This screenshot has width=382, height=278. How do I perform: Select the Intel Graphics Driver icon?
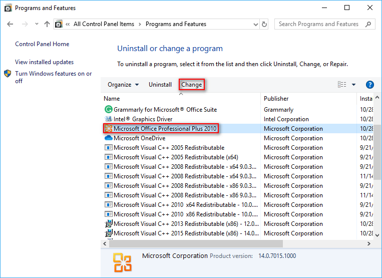pos(109,119)
